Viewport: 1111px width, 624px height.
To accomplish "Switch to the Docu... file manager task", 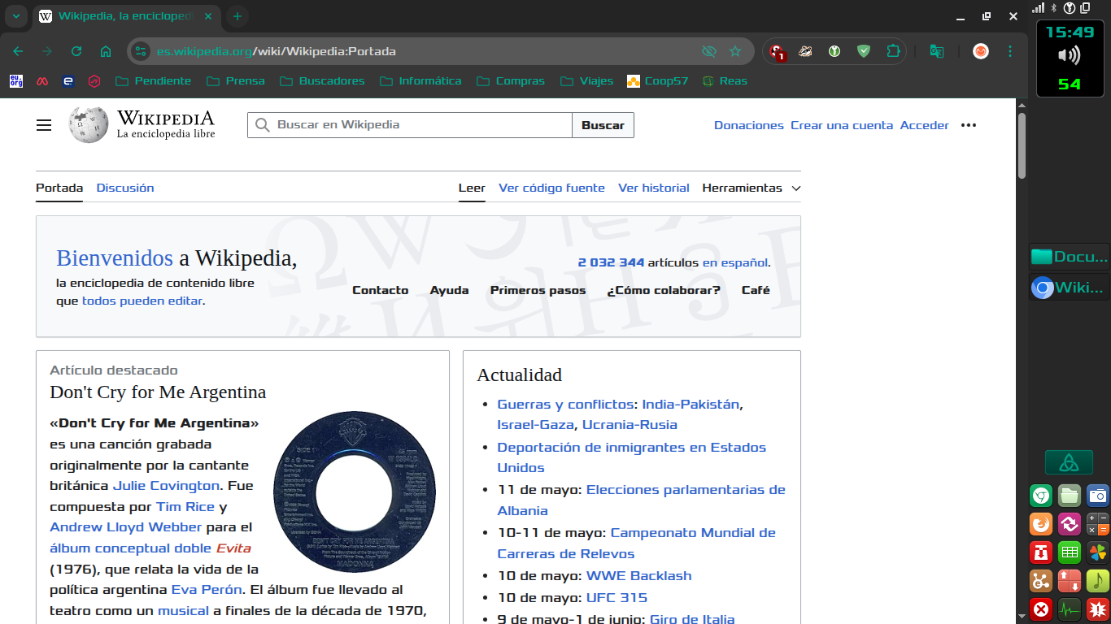I will (x=1069, y=257).
